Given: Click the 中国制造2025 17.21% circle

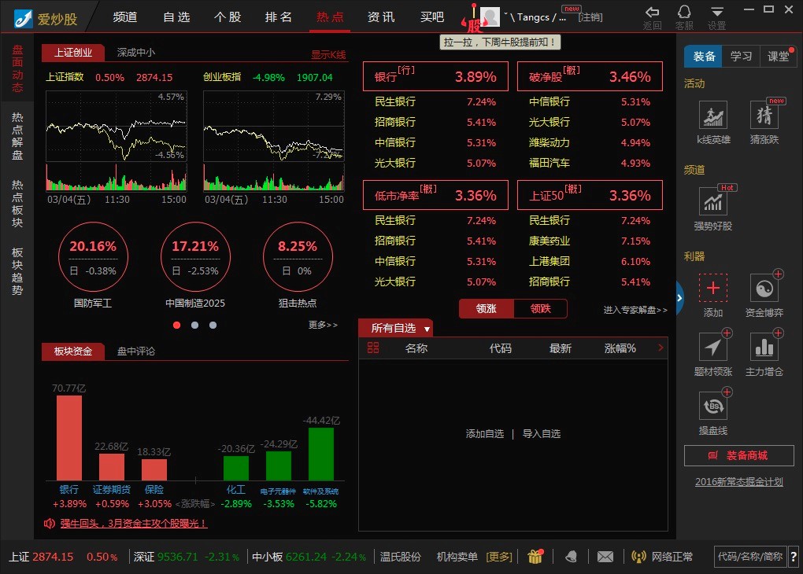Looking at the screenshot, I should pyautogui.click(x=195, y=257).
